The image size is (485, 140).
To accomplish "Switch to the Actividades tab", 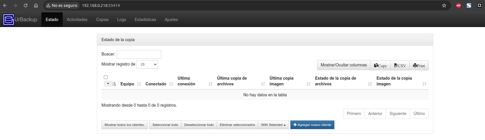I will [x=77, y=20].
